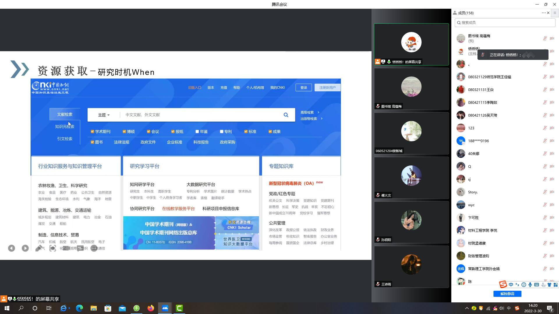559x314 pixels.
Task: Open 帮助 in CNKI top navigation
Action: pos(236,88)
